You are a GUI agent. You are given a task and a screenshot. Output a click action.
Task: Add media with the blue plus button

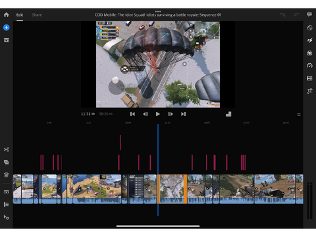[x=7, y=28]
